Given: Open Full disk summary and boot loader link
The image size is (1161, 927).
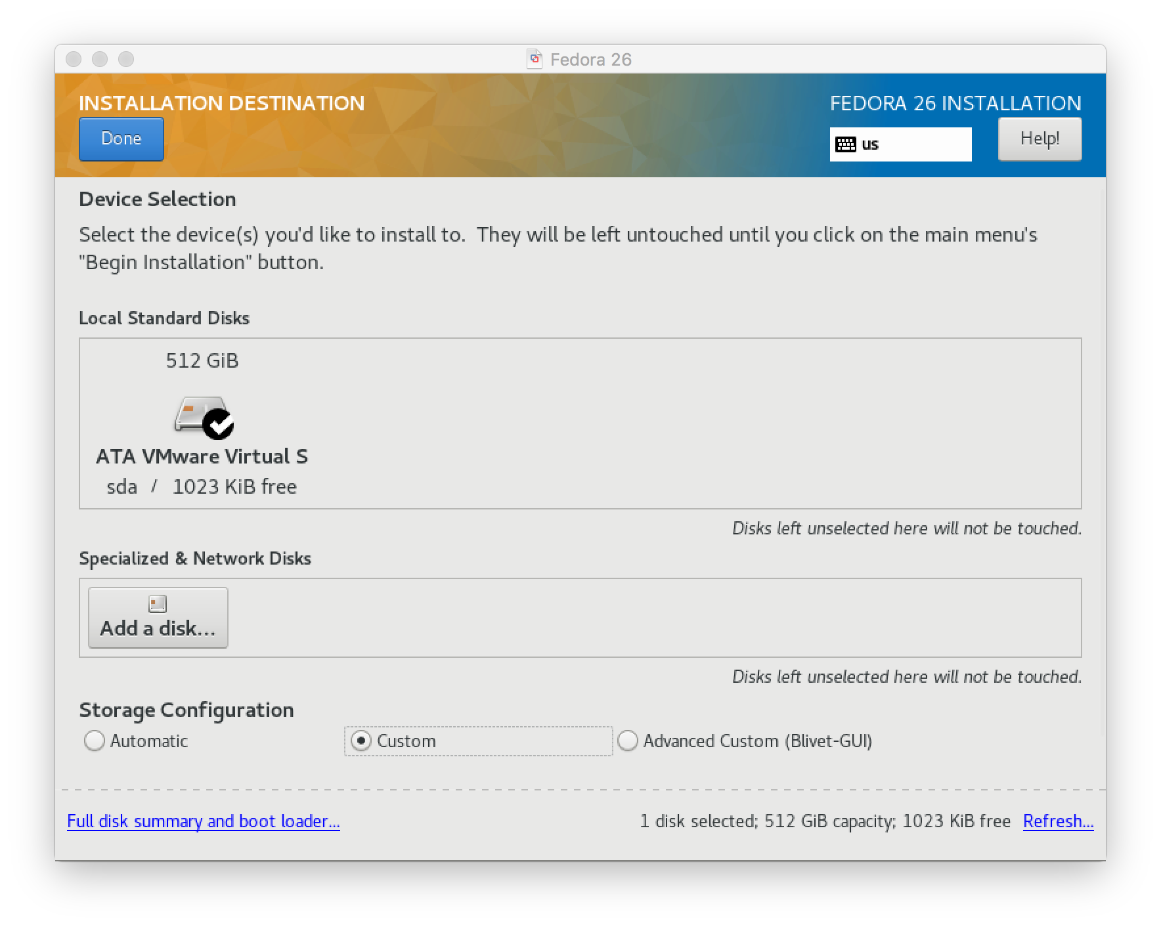Looking at the screenshot, I should coord(204,821).
